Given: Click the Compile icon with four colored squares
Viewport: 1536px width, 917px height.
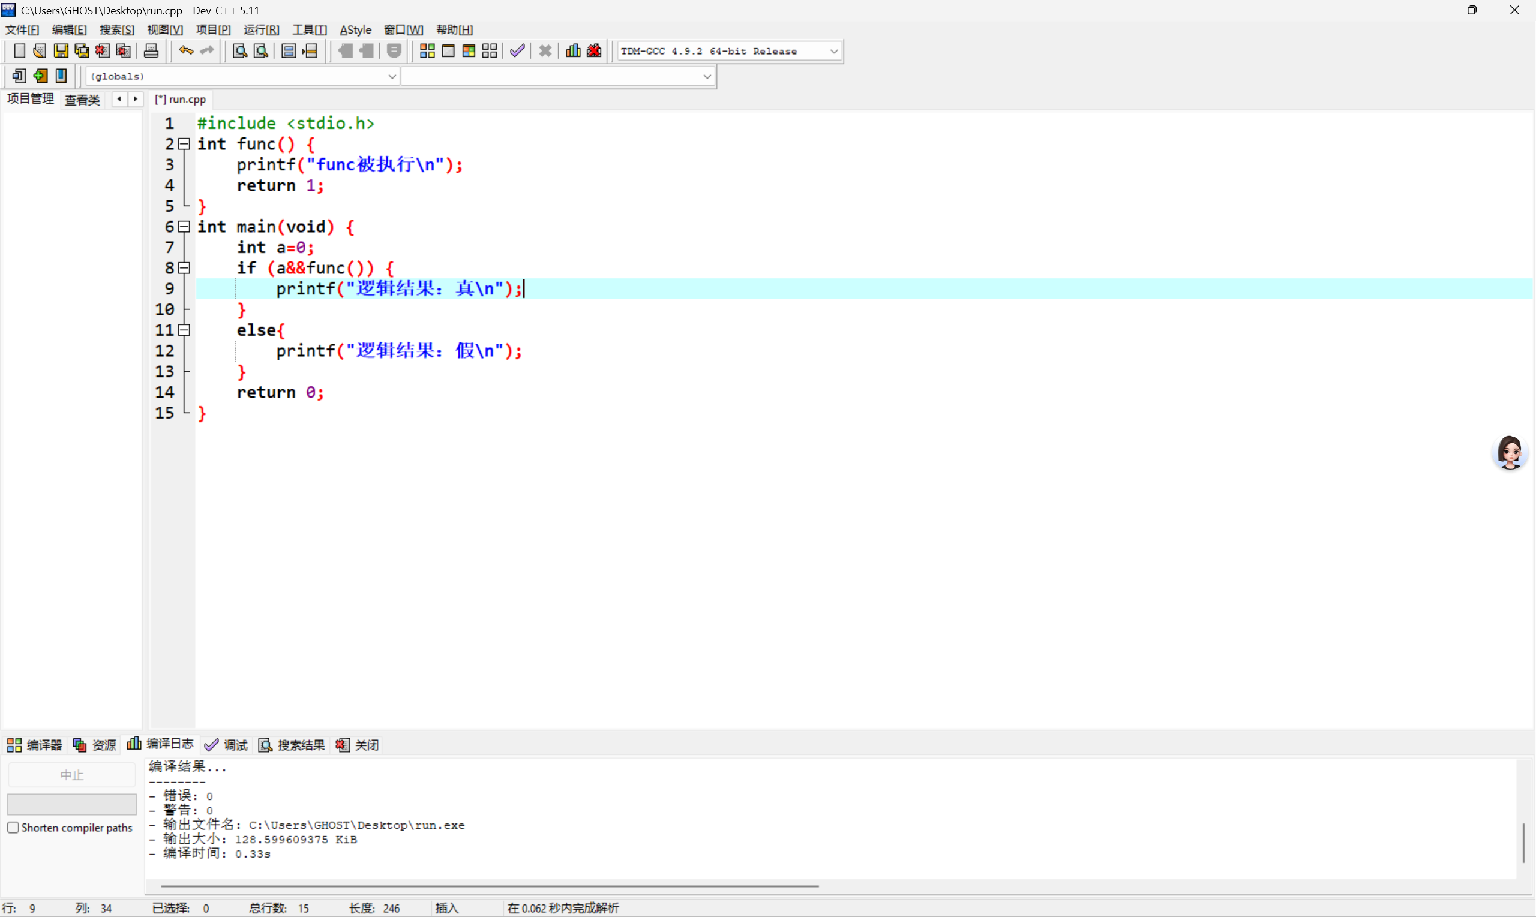Looking at the screenshot, I should [427, 50].
